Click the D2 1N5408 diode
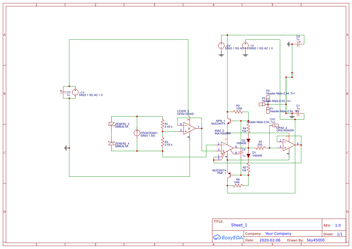 pyautogui.click(x=248, y=140)
